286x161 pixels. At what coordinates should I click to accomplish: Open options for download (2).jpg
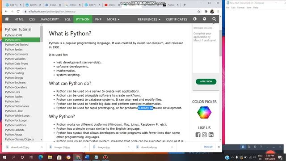click(x=42, y=147)
